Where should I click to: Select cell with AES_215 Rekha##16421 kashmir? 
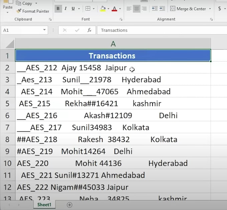click(113, 104)
